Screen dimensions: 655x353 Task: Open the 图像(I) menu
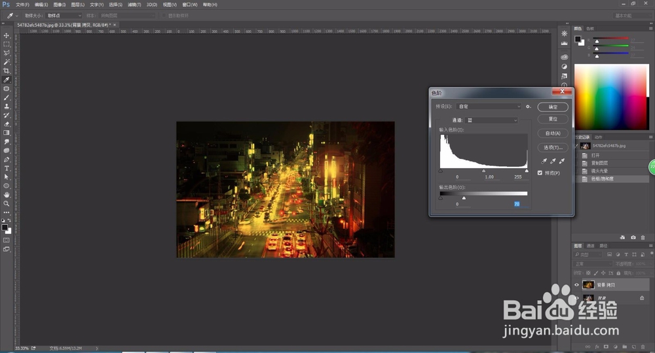pyautogui.click(x=60, y=5)
